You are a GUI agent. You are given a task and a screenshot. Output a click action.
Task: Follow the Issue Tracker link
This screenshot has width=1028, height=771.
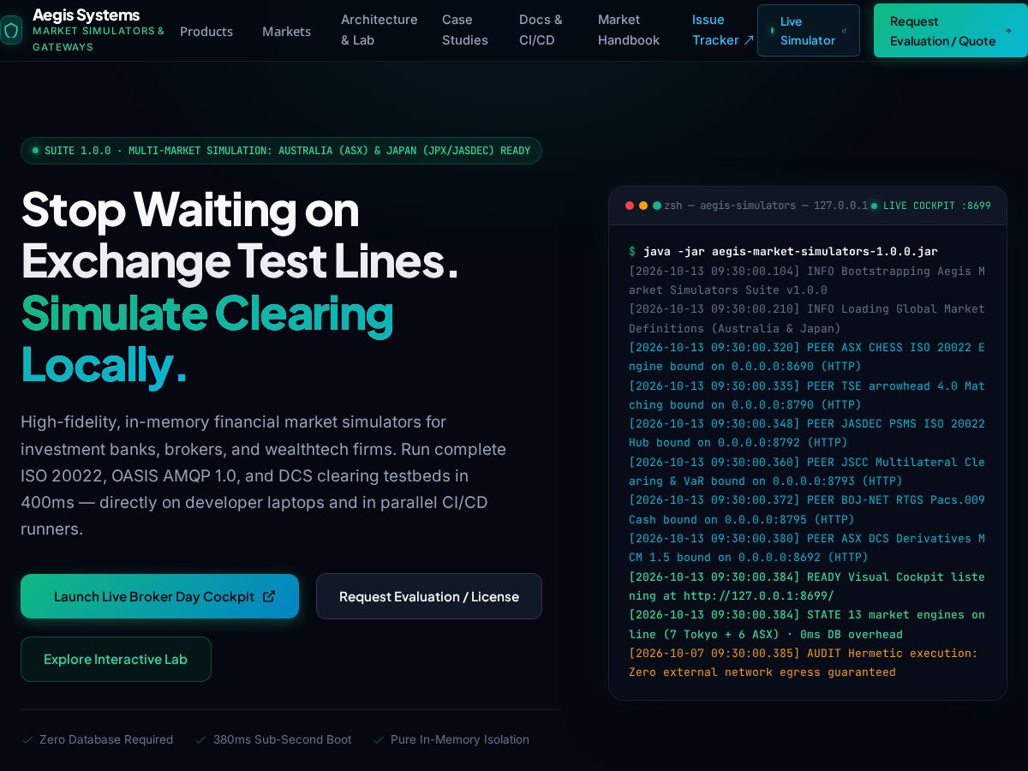pos(723,30)
